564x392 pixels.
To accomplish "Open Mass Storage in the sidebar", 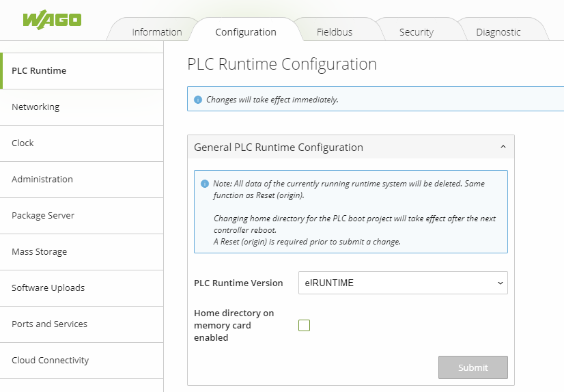I will pos(39,252).
